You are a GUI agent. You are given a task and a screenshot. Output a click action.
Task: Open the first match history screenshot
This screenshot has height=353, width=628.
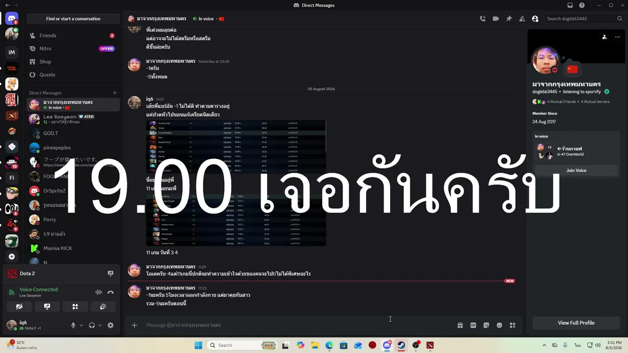[236, 147]
